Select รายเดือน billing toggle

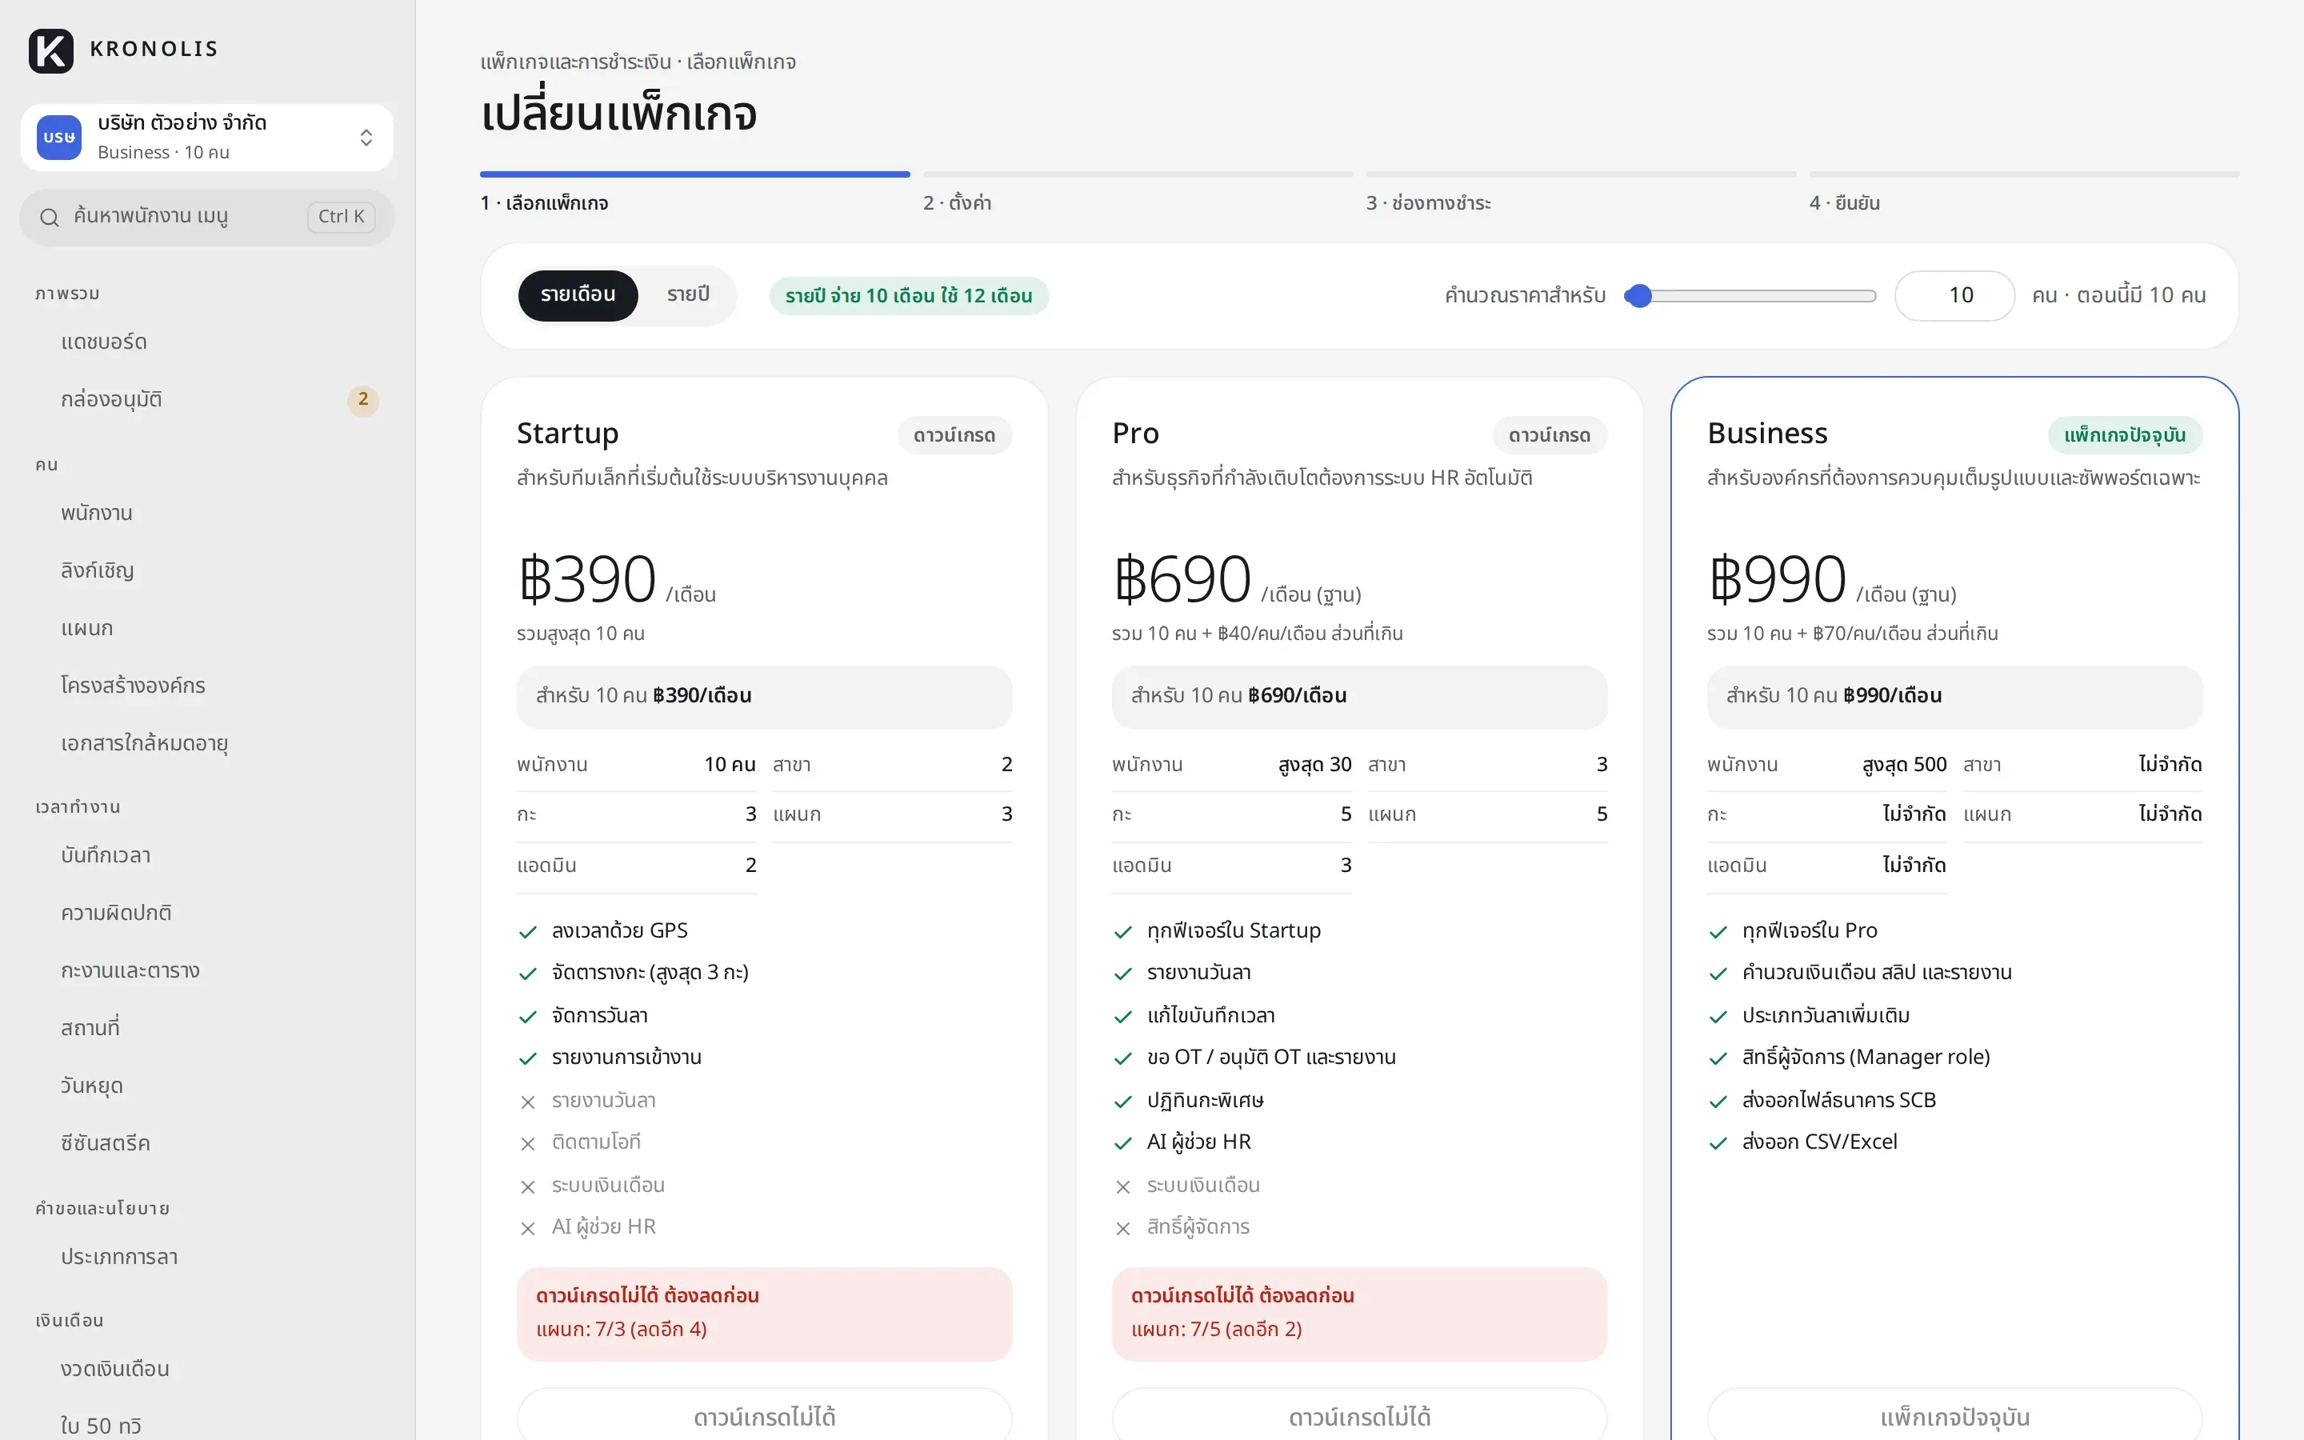pyautogui.click(x=578, y=295)
